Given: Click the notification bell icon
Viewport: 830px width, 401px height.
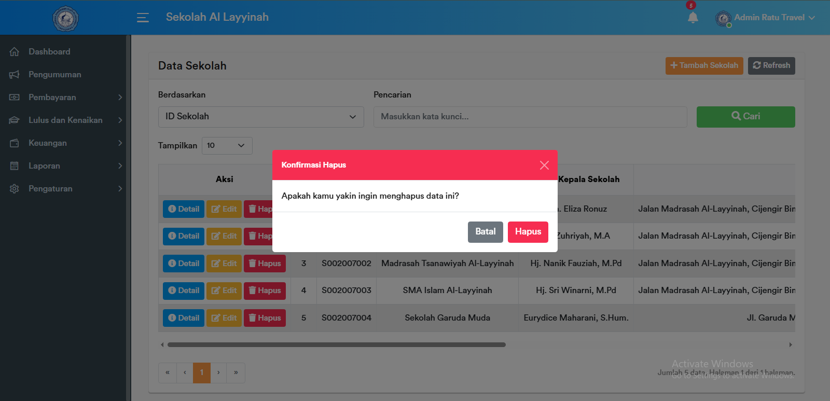Looking at the screenshot, I should [693, 18].
